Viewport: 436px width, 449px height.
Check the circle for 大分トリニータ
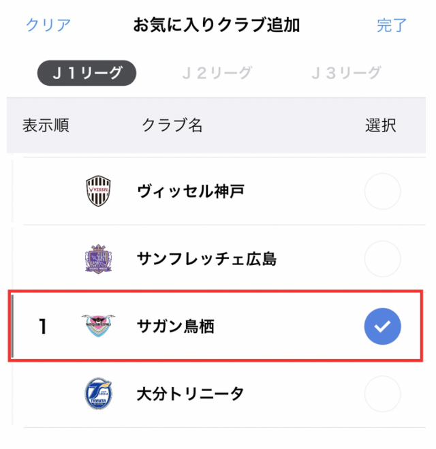[382, 394]
